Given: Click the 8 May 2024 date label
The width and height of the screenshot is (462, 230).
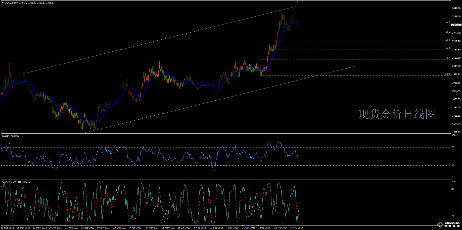Looking at the screenshot, I should pos(297,228).
